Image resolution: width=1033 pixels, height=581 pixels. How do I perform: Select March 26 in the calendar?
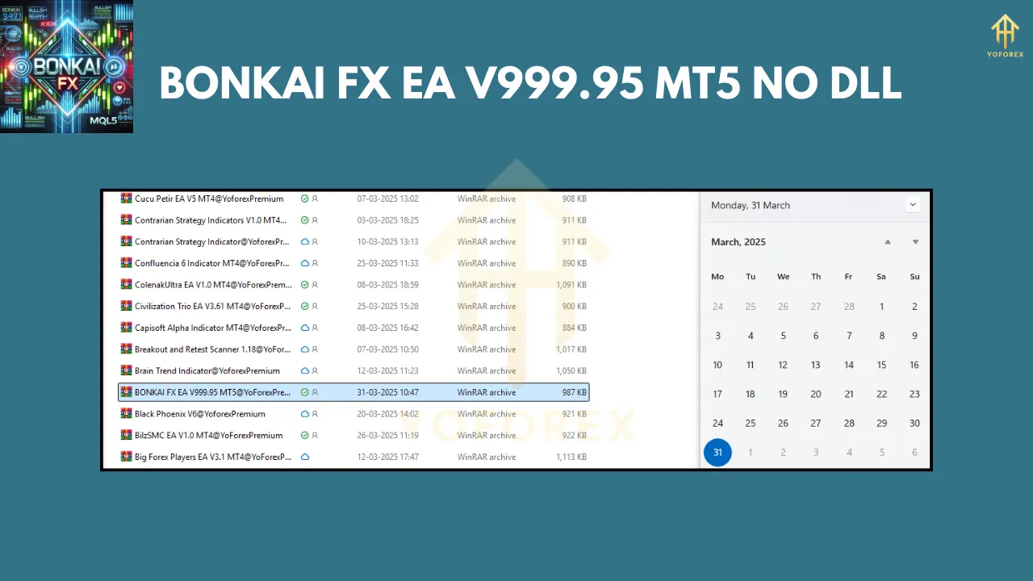point(783,423)
